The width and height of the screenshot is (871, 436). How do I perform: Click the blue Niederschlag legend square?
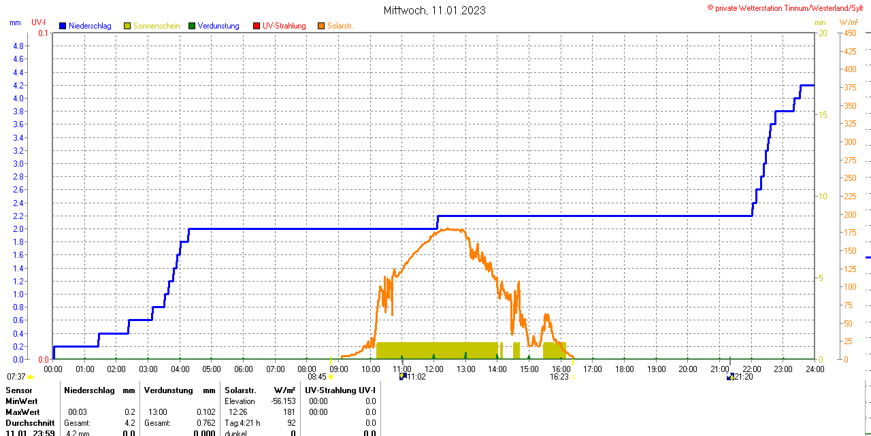coord(63,26)
